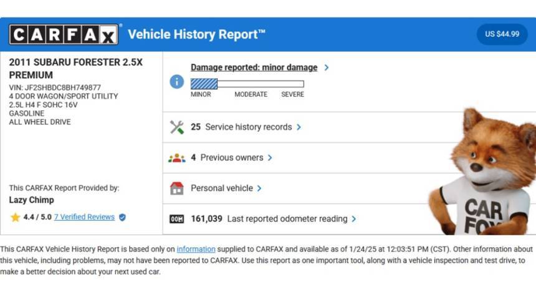536x302 pixels.
Task: Click the US $44.99 price button
Action: point(502,34)
